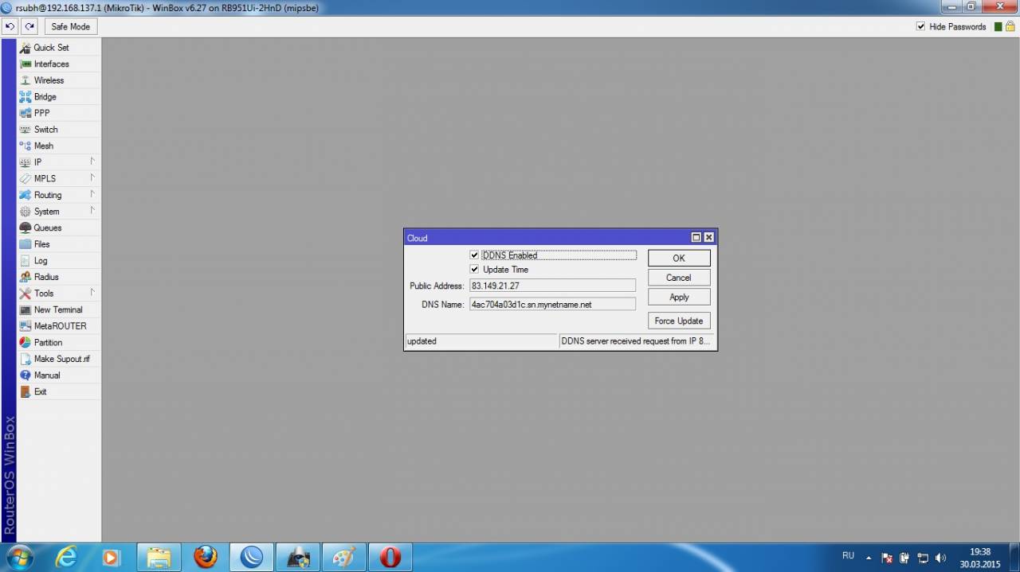Click Make Supout.rif icon

click(25, 359)
